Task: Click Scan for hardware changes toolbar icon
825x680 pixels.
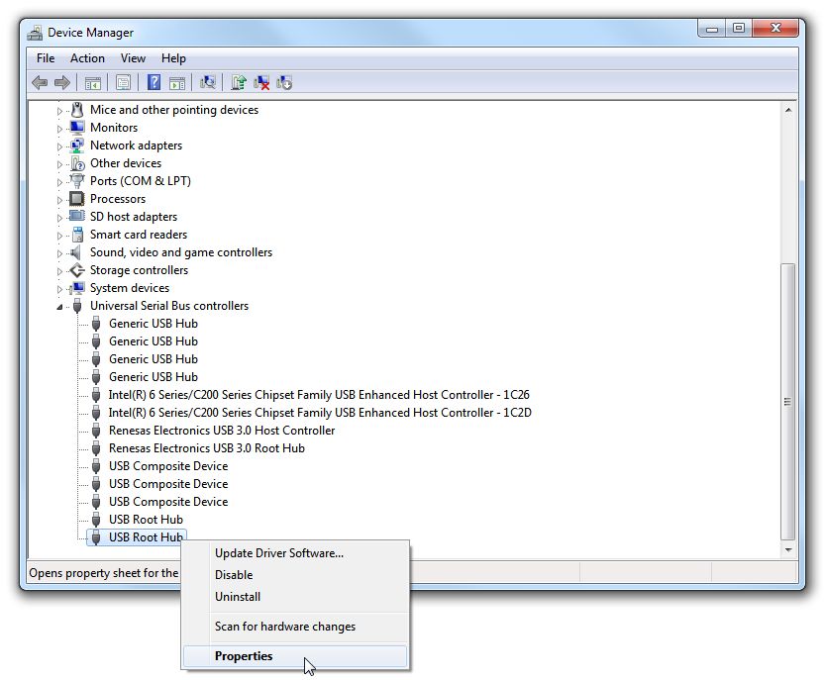Action: click(208, 82)
